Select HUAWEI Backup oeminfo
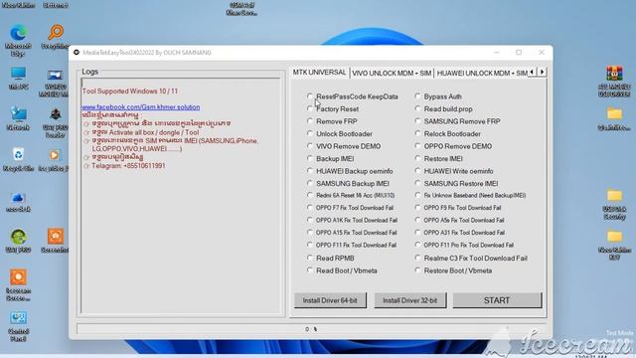The image size is (636, 358). click(310, 171)
